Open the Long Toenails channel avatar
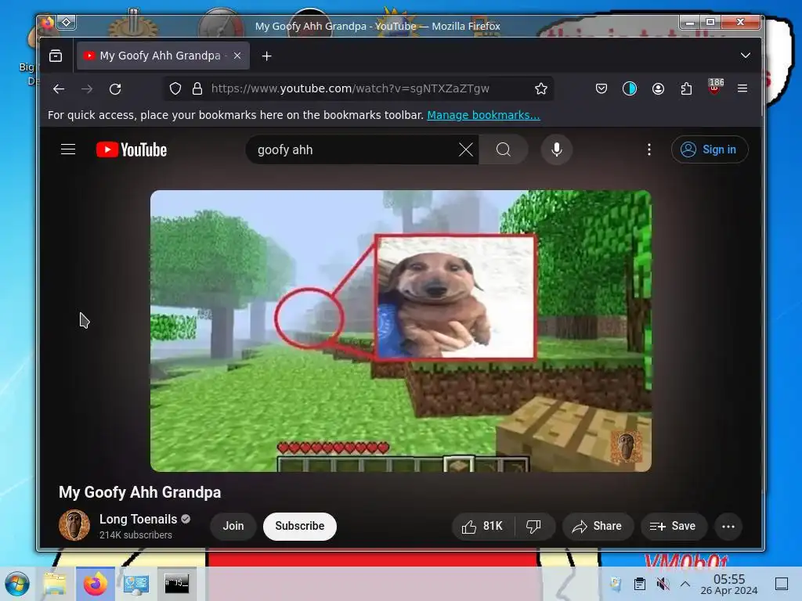 coord(74,525)
